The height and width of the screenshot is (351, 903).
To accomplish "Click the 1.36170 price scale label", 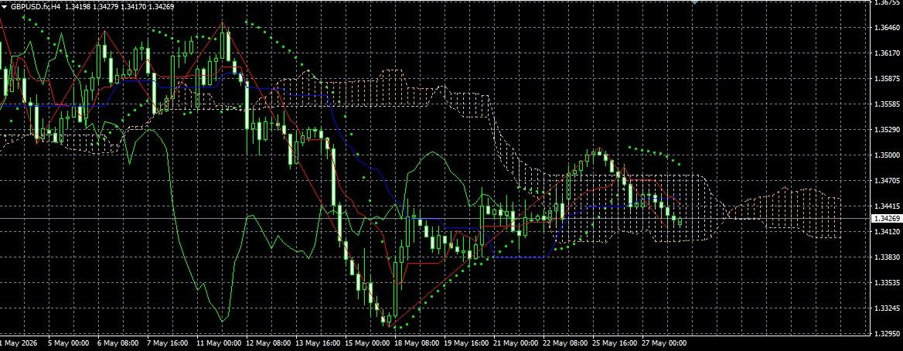I will 887,53.
